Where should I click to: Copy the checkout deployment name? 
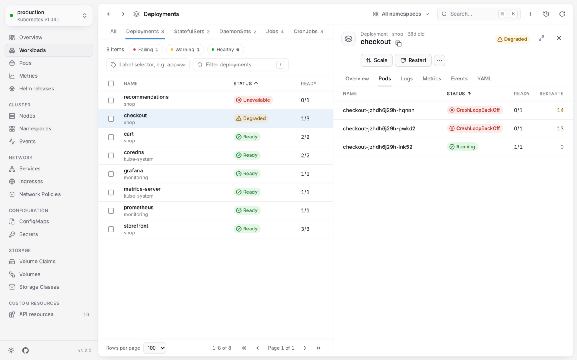[x=399, y=44]
